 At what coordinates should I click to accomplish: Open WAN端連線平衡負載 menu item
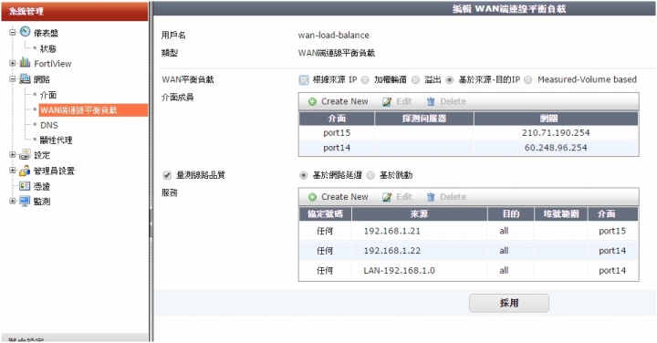93,110
